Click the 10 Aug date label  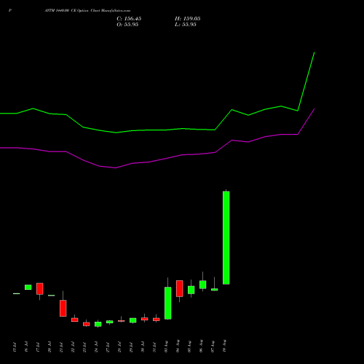click(224, 346)
